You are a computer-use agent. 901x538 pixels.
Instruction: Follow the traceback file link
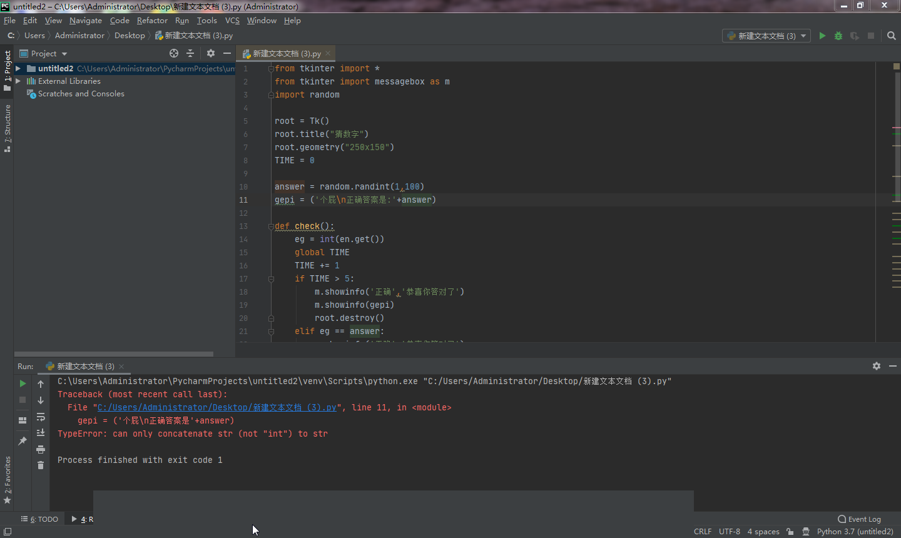(217, 407)
